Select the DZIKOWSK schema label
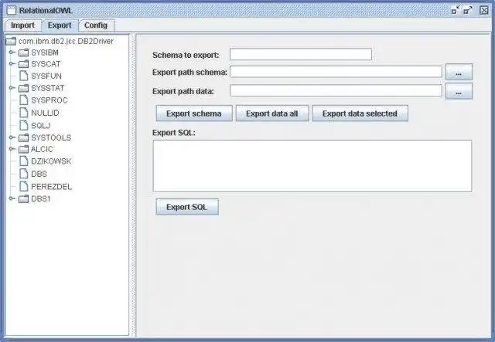The height and width of the screenshot is (342, 495). tap(51, 161)
